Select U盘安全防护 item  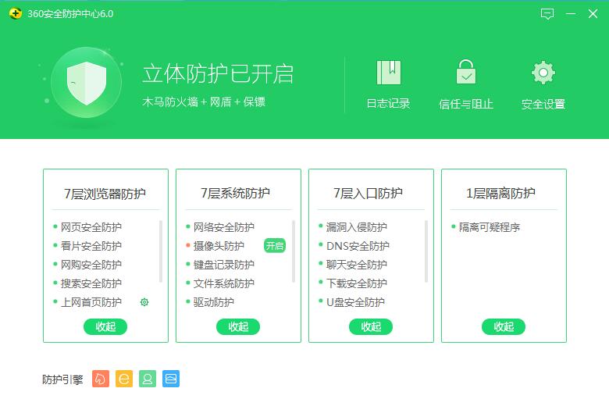pyautogui.click(x=355, y=302)
